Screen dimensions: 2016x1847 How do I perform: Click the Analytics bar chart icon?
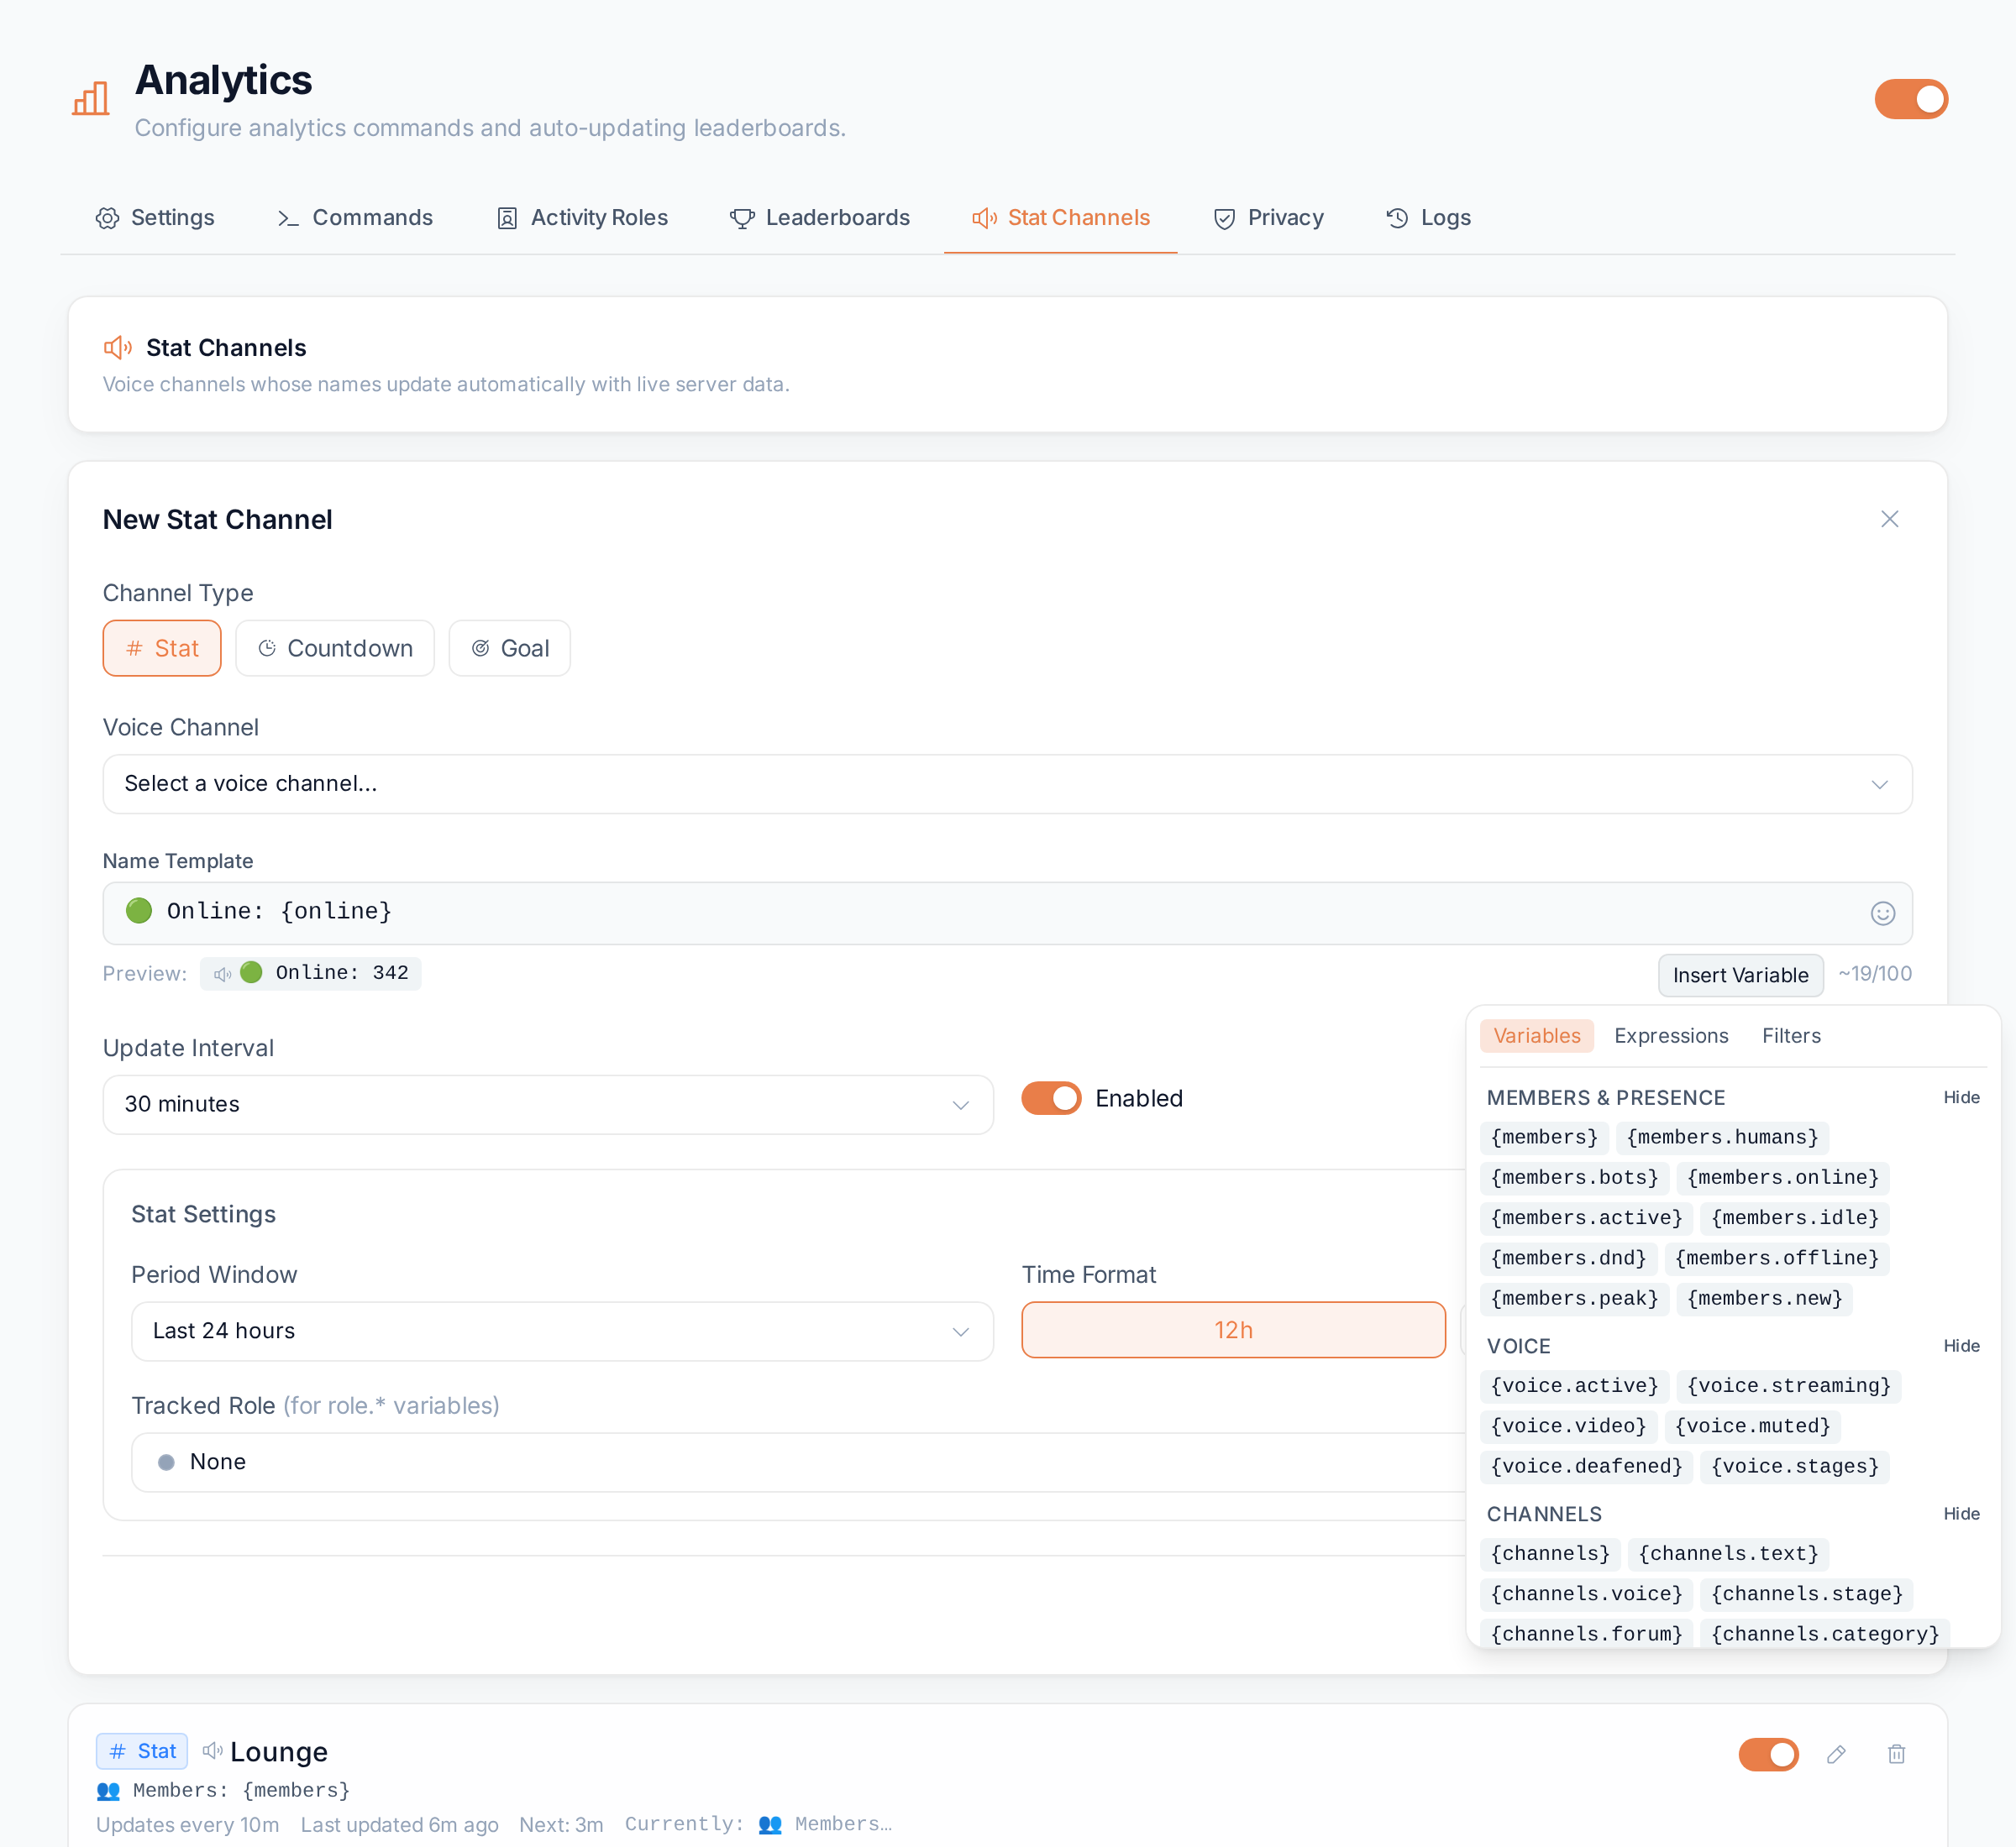[x=91, y=99]
